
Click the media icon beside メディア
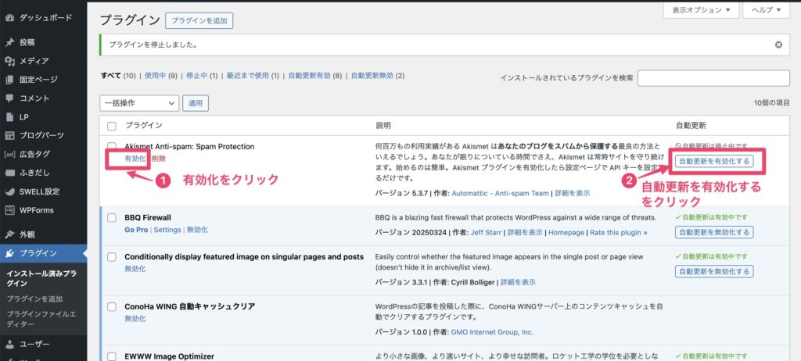pyautogui.click(x=9, y=61)
